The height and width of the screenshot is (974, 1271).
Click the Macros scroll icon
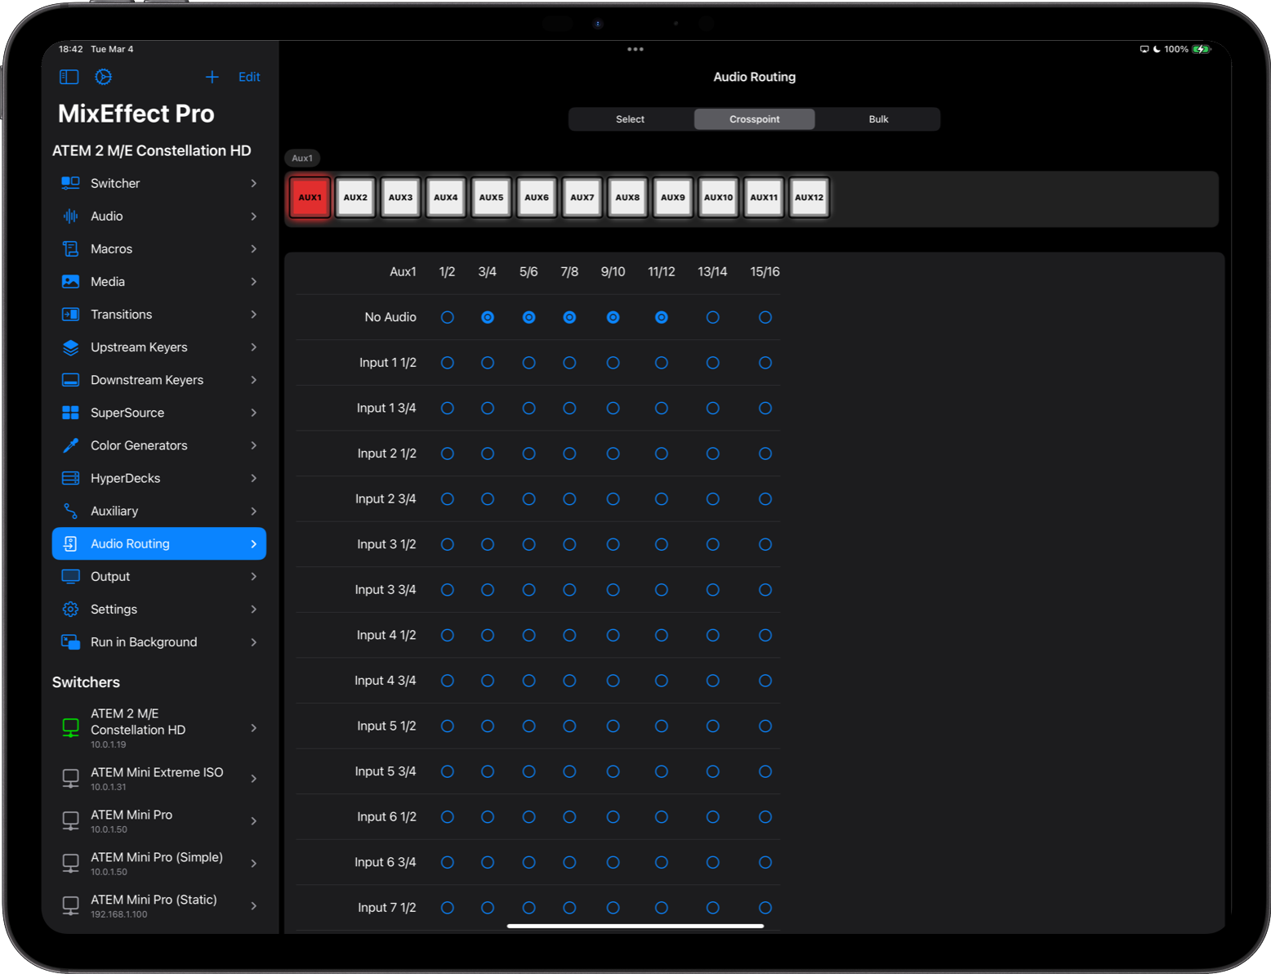pos(71,248)
